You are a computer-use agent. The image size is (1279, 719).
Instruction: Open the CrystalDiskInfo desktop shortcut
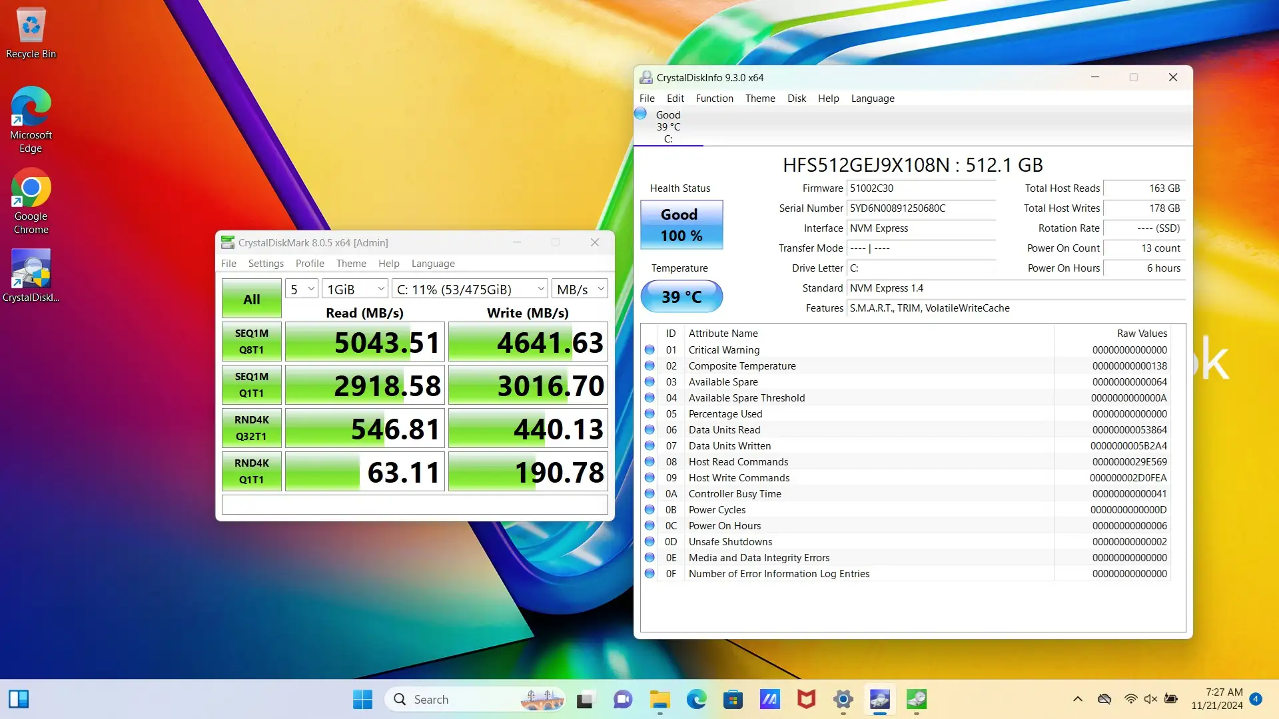(x=31, y=276)
